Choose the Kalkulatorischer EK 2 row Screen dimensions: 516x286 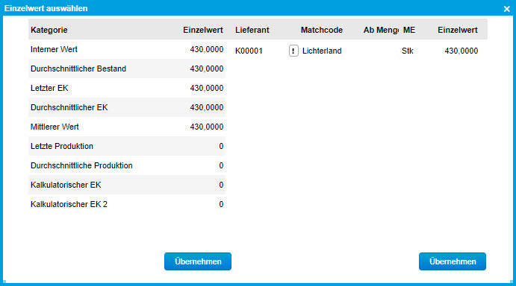pyautogui.click(x=127, y=204)
